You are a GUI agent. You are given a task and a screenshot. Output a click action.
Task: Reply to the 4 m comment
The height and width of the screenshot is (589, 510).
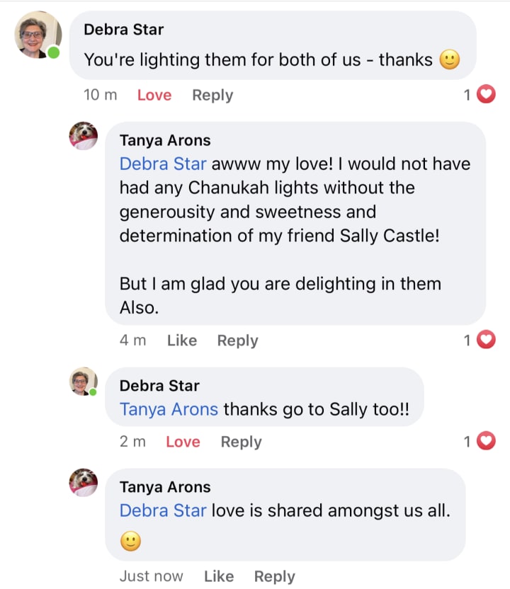237,341
